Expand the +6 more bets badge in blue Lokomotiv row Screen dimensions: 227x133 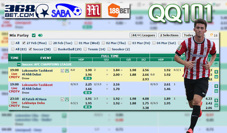[x=87, y=93]
